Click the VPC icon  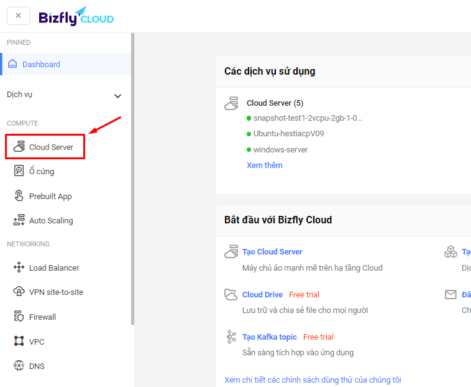(x=19, y=341)
